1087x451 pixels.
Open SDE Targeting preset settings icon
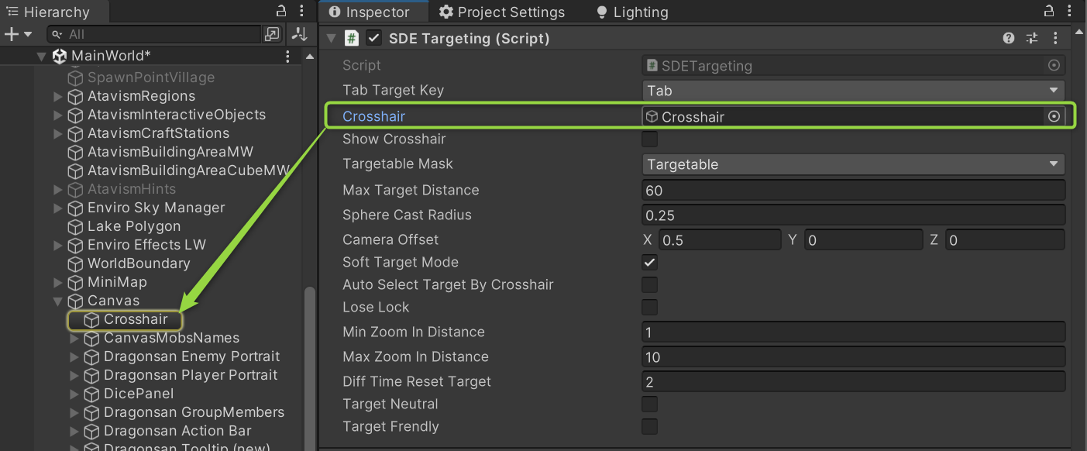click(x=1031, y=38)
